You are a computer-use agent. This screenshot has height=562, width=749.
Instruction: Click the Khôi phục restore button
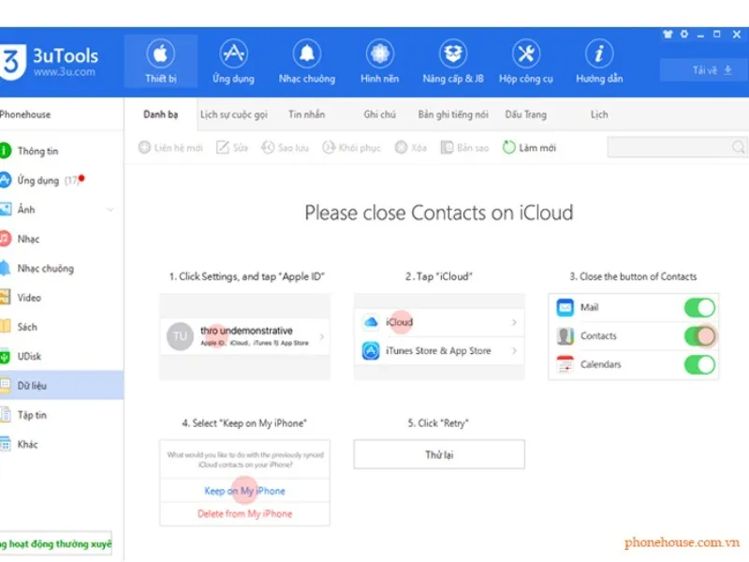coord(352,148)
